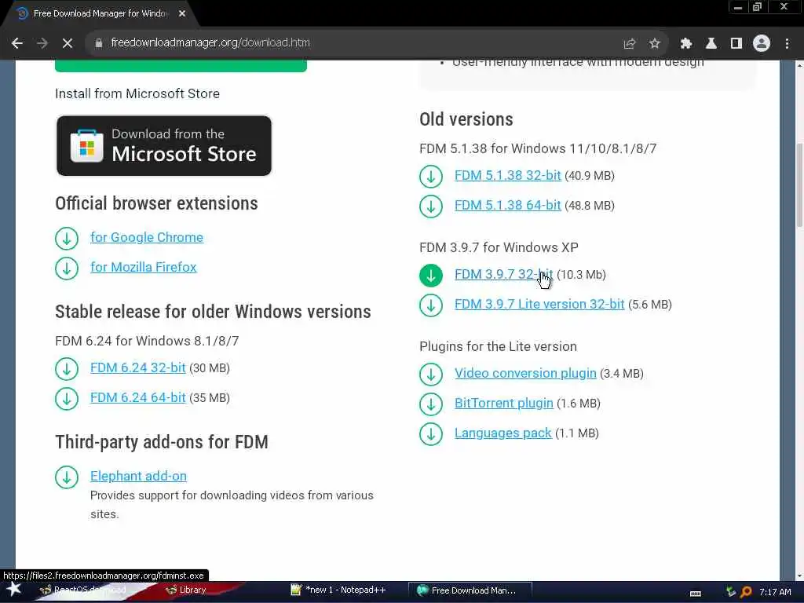Open the BitTorrent plugin link

point(504,403)
